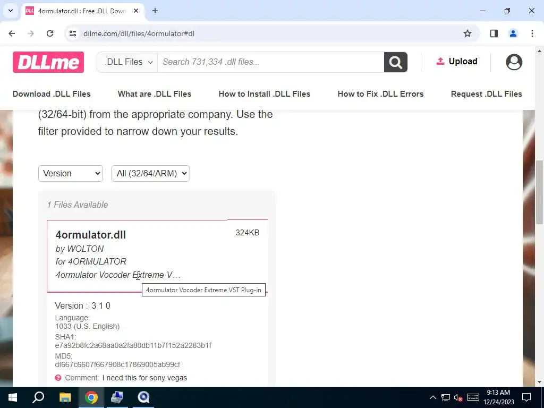Open the .DLL Files category dropdown
544x408 pixels.
[127, 62]
